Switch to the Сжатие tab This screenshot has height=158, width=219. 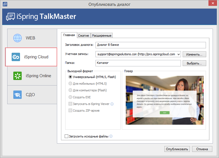click(x=84, y=36)
